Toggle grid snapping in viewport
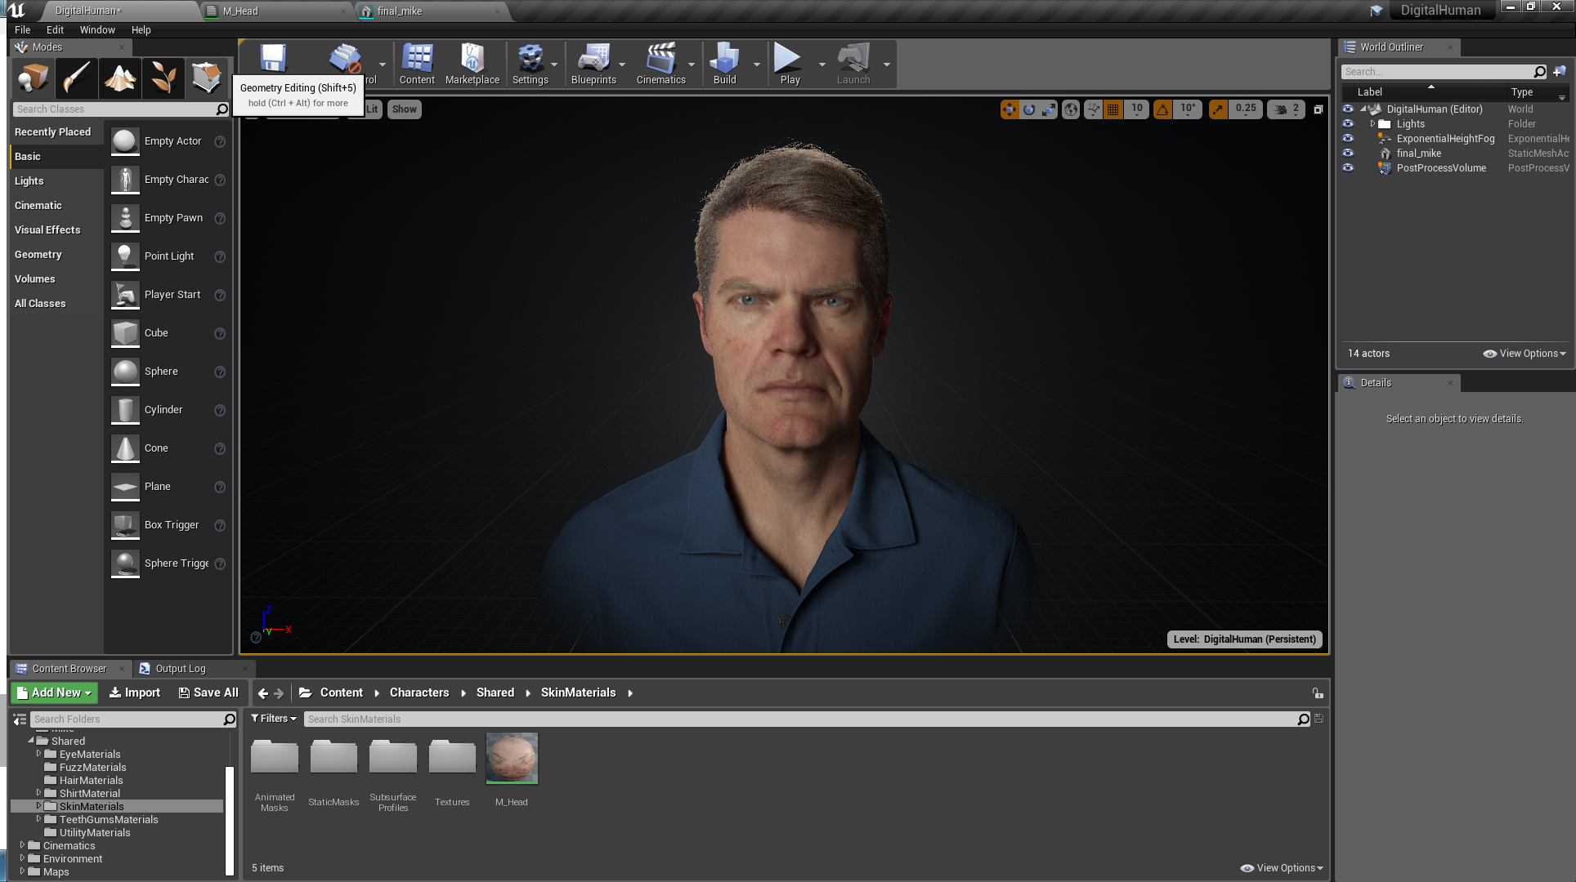Screen dimensions: 1576x882 coord(1113,109)
